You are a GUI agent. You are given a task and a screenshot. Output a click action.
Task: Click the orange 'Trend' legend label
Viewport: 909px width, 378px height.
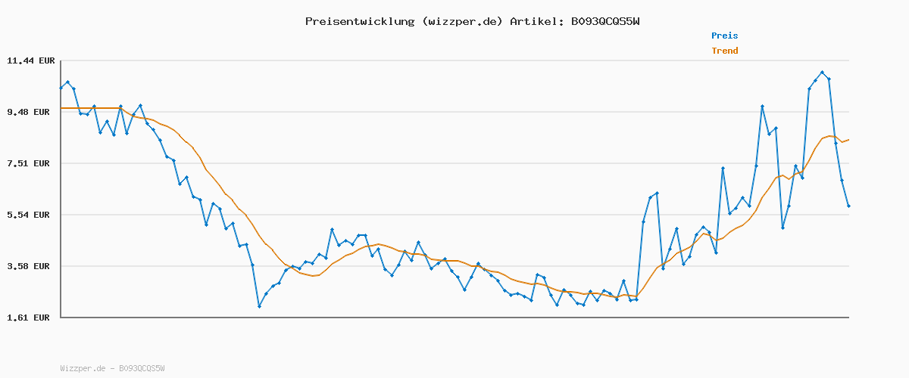tap(724, 51)
